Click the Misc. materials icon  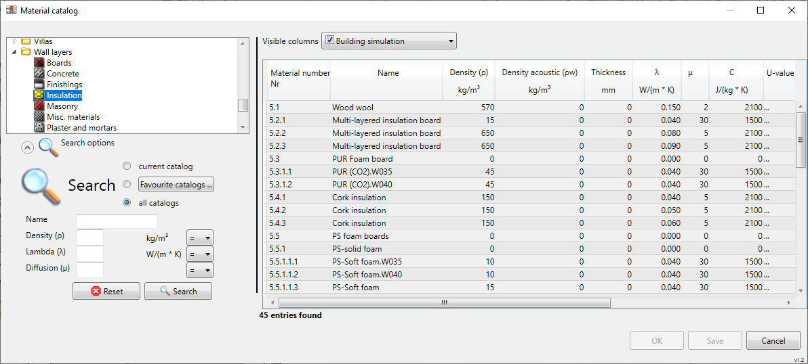click(x=39, y=117)
